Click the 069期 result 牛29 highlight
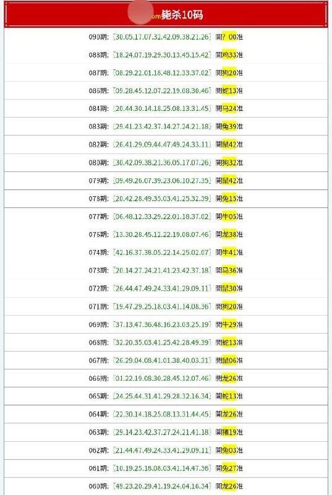Image resolution: width=332 pixels, height=495 pixels. [229, 324]
